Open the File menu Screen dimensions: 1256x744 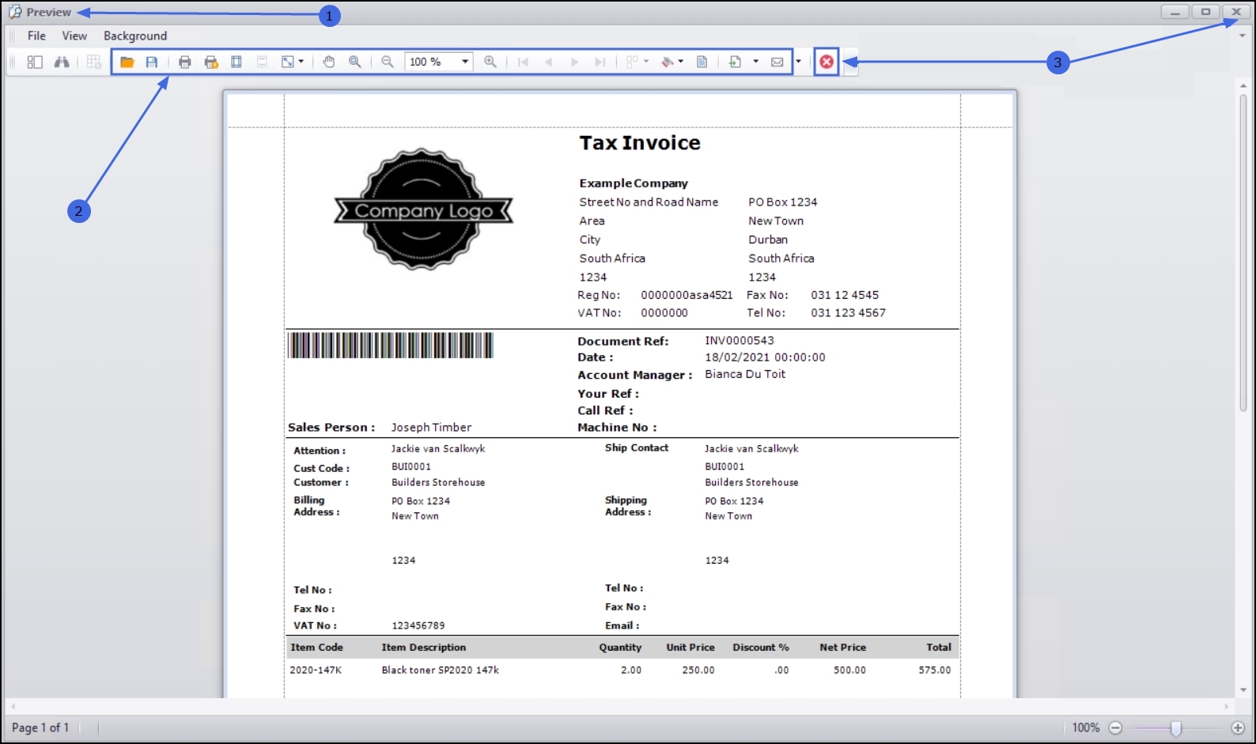(x=36, y=36)
